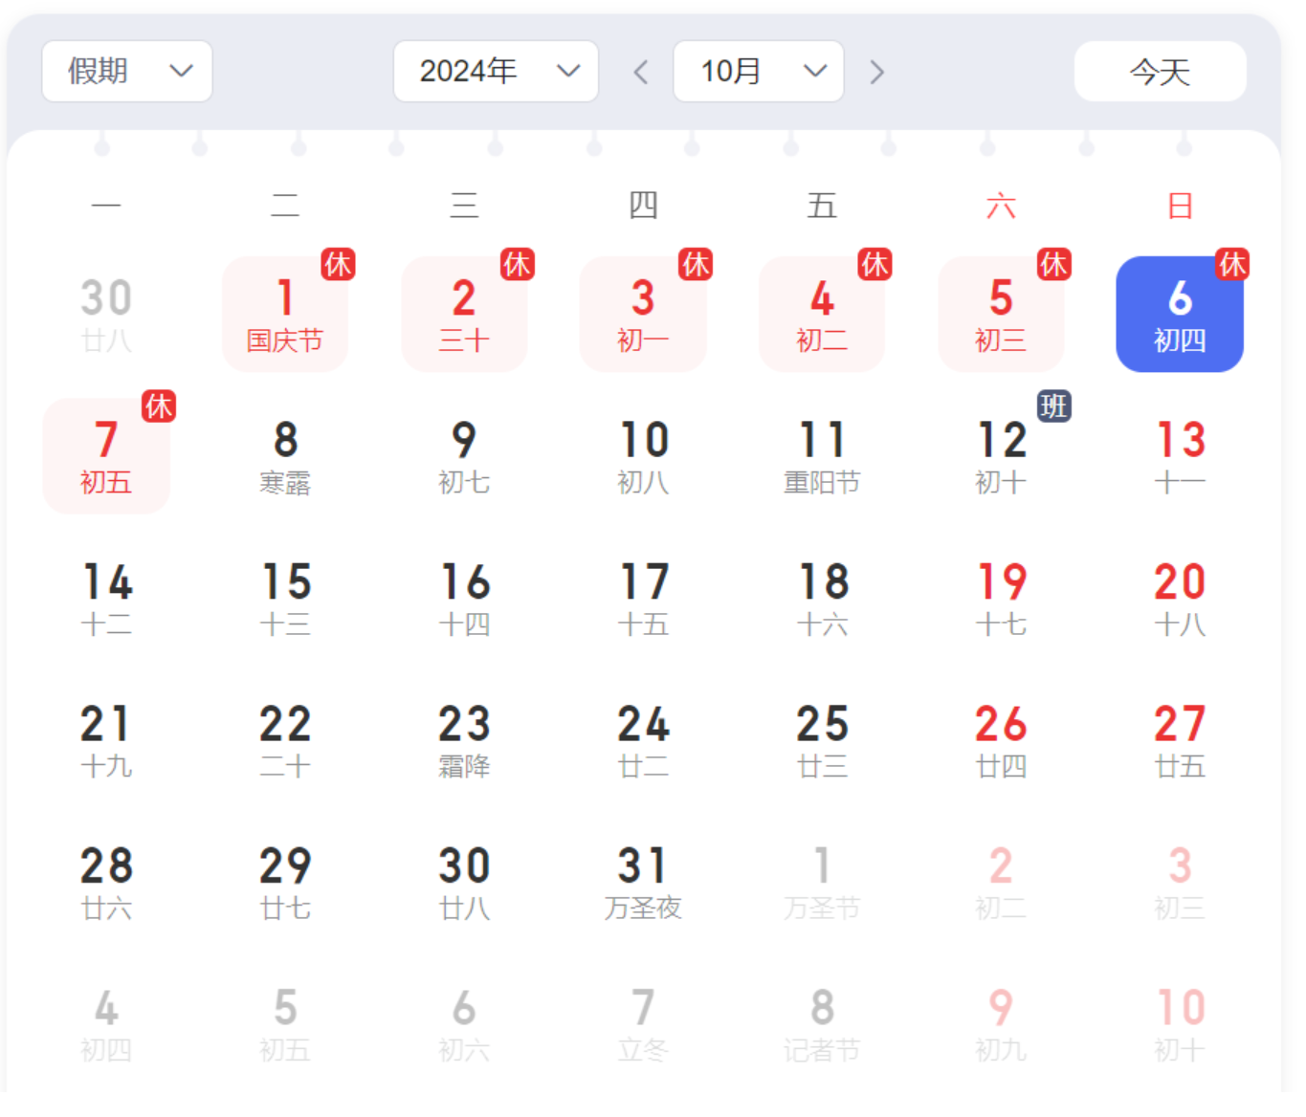Image resolution: width=1306 pixels, height=1117 pixels.
Task: Select October 14 十二
Action: pos(106,599)
